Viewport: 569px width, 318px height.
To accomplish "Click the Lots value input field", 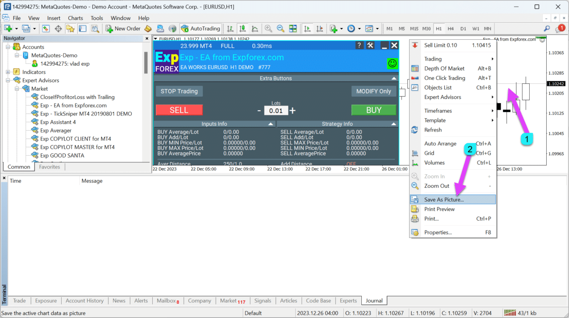I will (276, 111).
